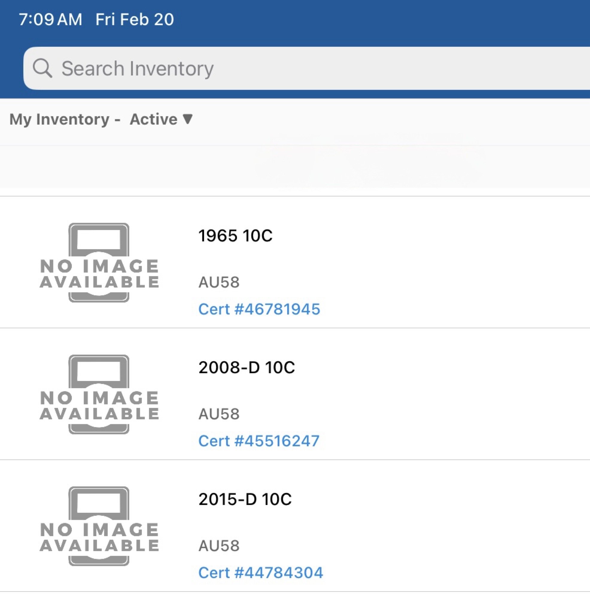Screen dimensions: 590x608
Task: Open the 1965 10C placeholder image
Action: coord(99,262)
